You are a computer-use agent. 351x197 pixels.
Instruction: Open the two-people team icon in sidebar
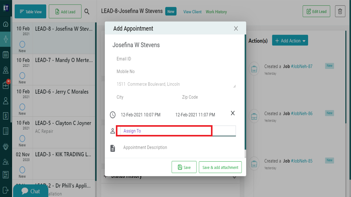tap(6, 162)
